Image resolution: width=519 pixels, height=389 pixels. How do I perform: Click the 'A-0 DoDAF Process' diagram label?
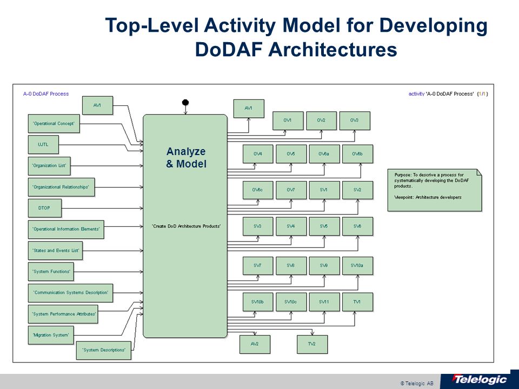point(45,94)
